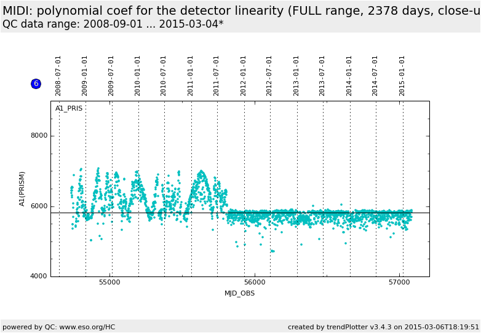The image size is (481, 333).
Task: Click the trendPlotter v3.4.3 creation text
Action: click(383, 327)
